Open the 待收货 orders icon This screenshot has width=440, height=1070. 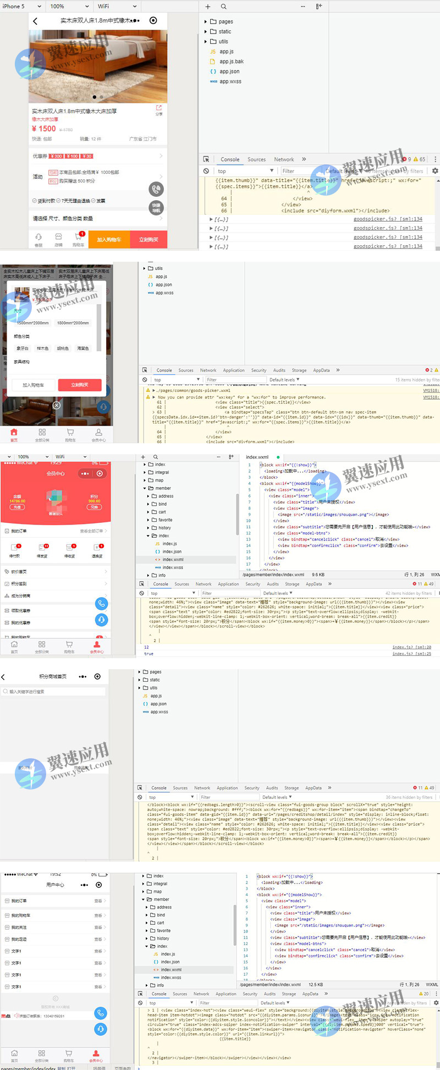pos(70,550)
